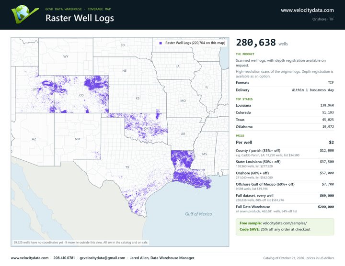Click the WY state label on map

point(66,56)
